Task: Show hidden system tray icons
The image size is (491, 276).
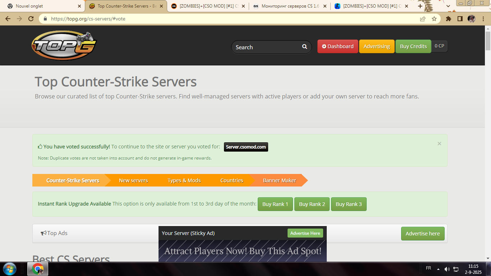Action: 438,269
